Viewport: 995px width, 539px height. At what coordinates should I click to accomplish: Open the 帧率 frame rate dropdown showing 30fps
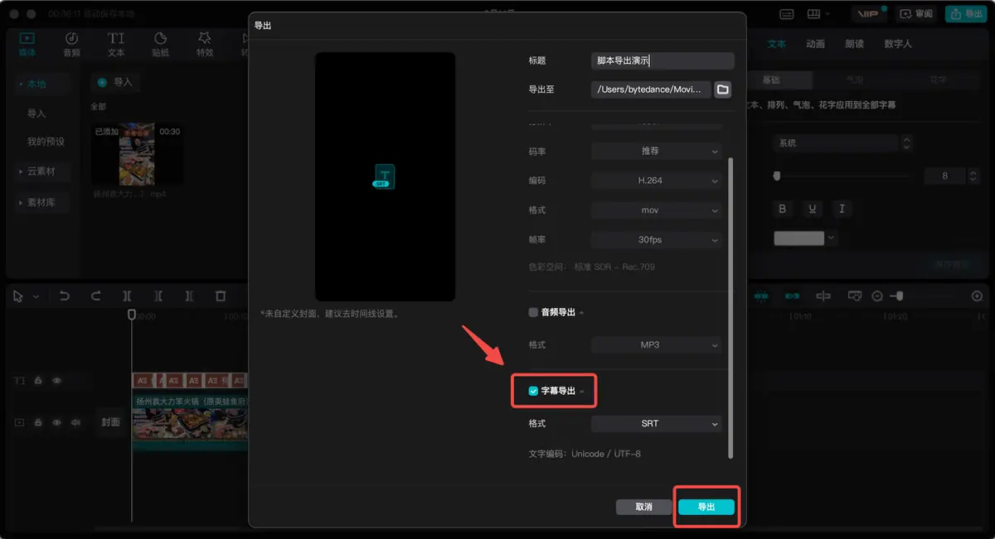pyautogui.click(x=656, y=240)
